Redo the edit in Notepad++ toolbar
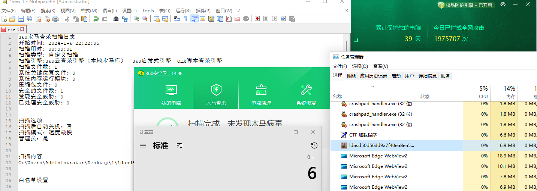This screenshot has width=537, height=191. pyautogui.click(x=105, y=19)
